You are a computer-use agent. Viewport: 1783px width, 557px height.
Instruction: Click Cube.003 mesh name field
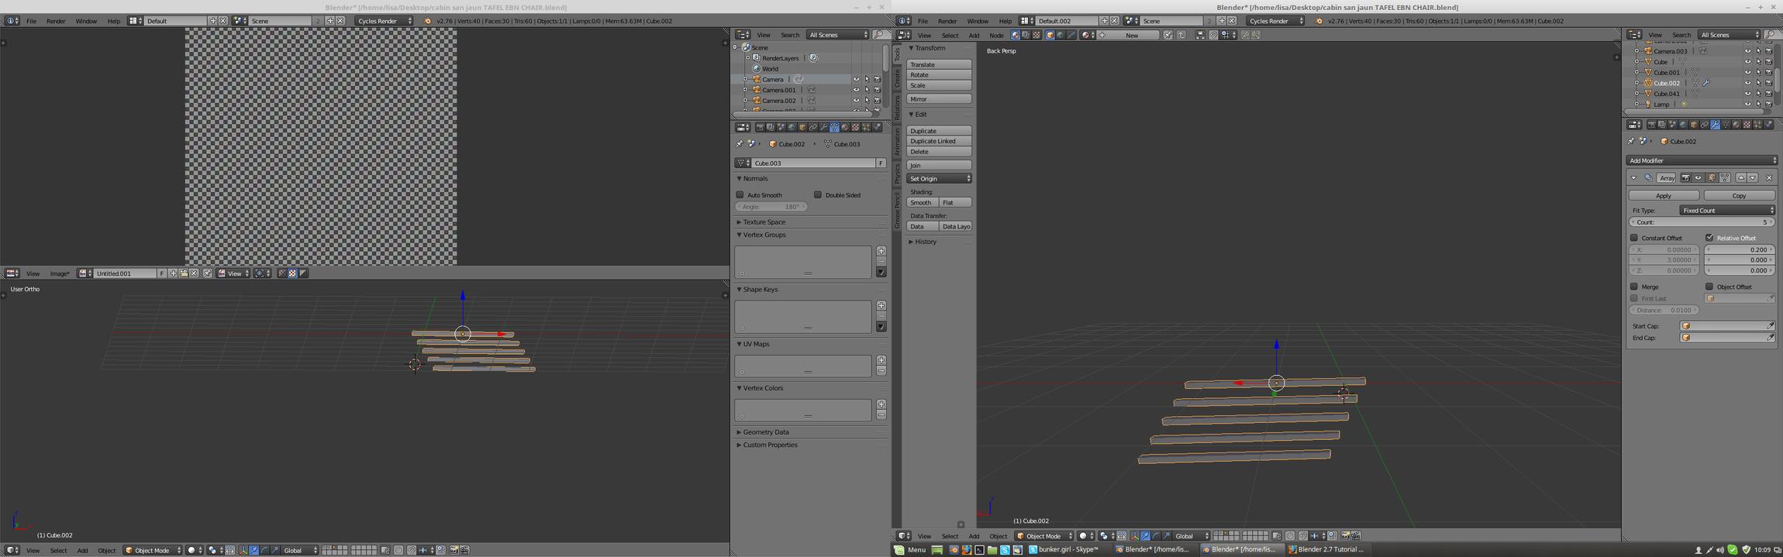[x=813, y=163]
